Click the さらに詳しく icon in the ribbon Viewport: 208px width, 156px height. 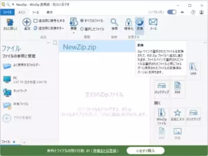[x=10, y=22]
